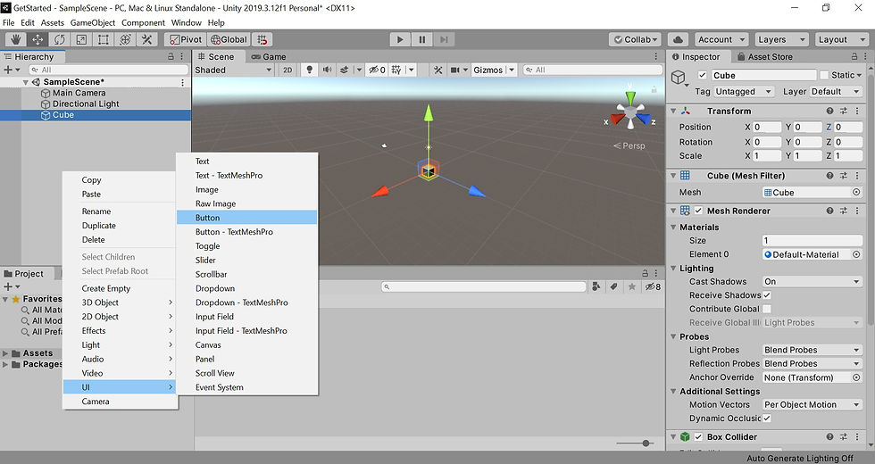Collapse the SampleScene hierarchy node
Screen dimensions: 875x464
26,82
